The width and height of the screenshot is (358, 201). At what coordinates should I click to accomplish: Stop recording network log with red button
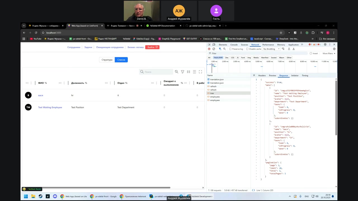[209, 49]
